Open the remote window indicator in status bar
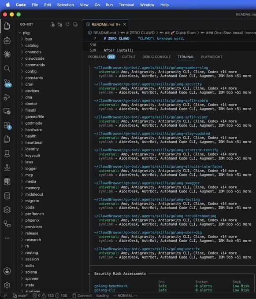The height and width of the screenshot is (299, 256). click(5, 295)
